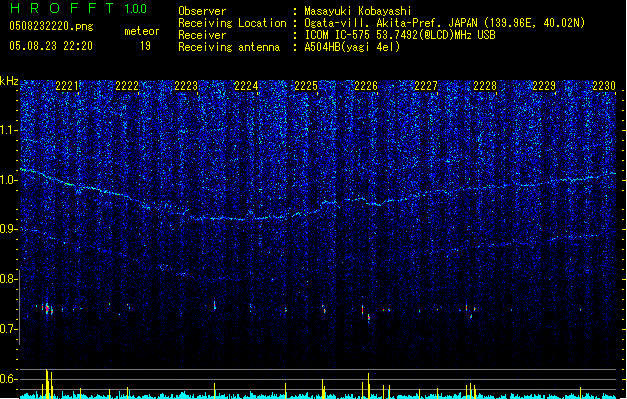Screen dimensions: 627x399
Task: Click the Receiving antenna label
Action: click(229, 47)
